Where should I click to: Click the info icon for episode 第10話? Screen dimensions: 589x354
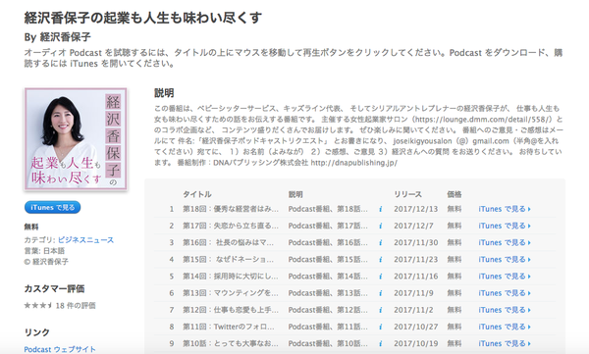pyautogui.click(x=380, y=344)
